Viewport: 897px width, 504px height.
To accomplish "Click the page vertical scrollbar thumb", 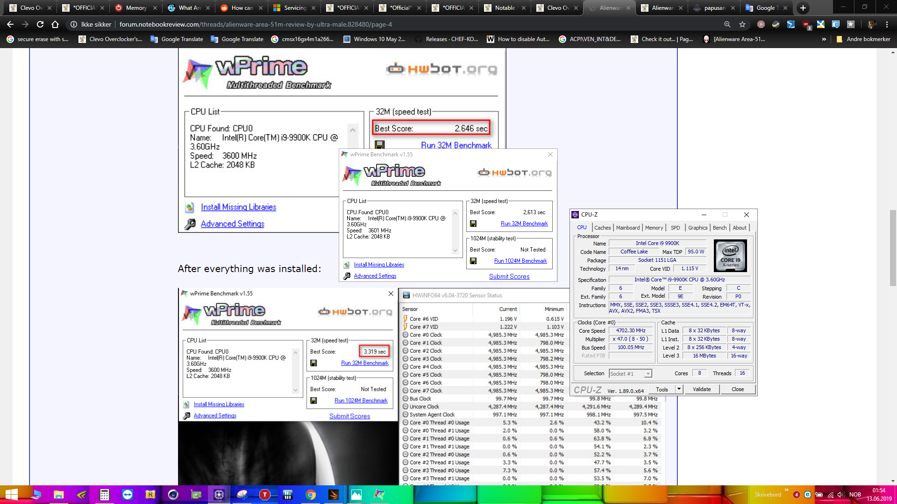I will [893, 247].
